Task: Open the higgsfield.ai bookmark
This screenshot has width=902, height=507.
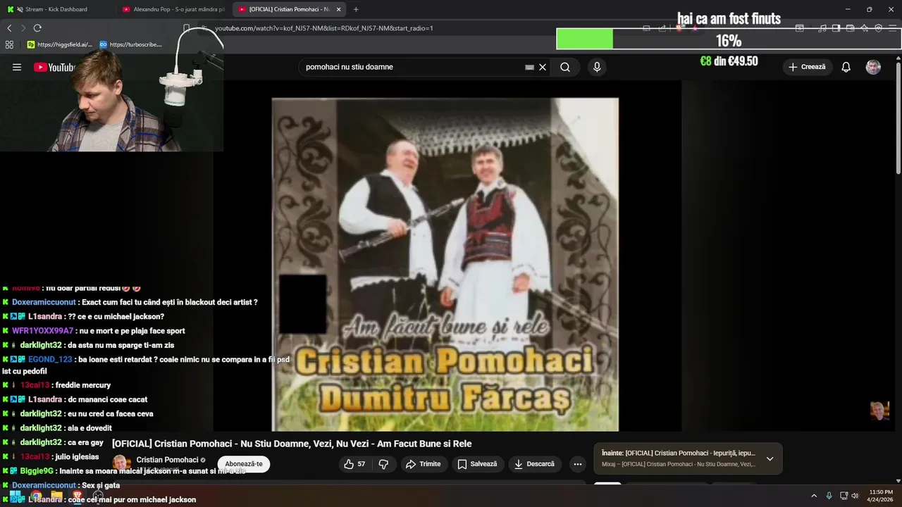Action: coord(59,44)
